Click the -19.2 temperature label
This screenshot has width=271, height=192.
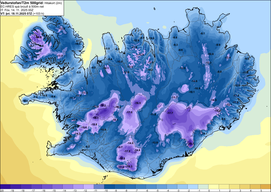coord(103,106)
